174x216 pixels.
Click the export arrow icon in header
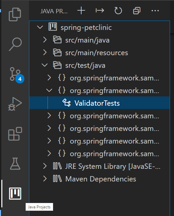point(100,11)
